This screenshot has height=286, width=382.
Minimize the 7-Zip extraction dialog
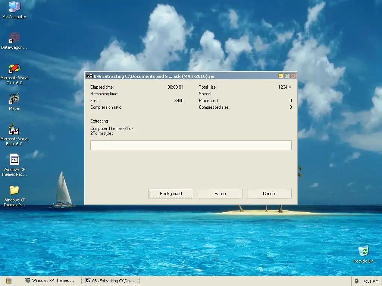[281, 76]
